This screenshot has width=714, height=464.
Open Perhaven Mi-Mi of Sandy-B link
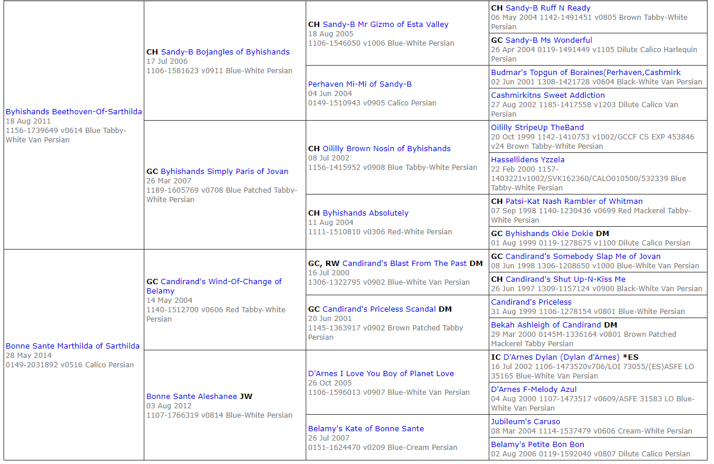point(360,84)
